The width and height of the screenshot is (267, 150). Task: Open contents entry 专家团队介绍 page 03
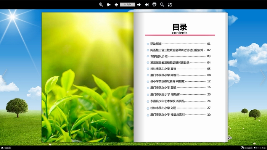pos(179,56)
